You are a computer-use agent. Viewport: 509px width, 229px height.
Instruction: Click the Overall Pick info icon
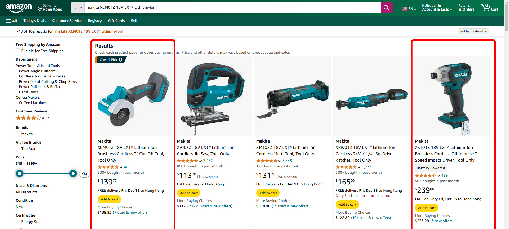(120, 60)
